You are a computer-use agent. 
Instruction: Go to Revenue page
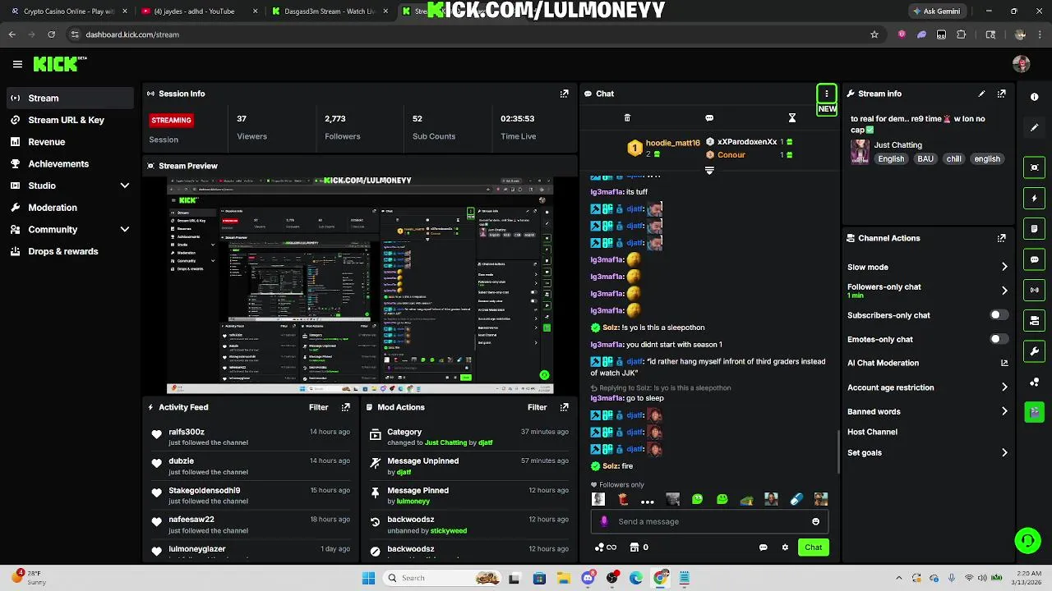[x=71, y=142]
